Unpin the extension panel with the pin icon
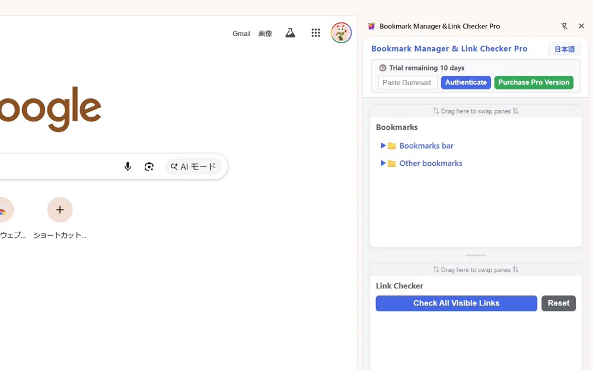This screenshot has height=370, width=593. pos(565,26)
